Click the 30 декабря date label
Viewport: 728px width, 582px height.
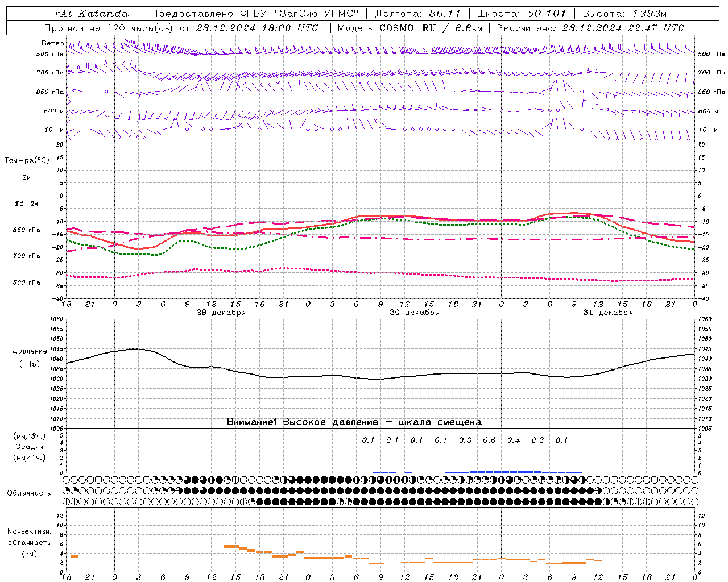click(415, 313)
